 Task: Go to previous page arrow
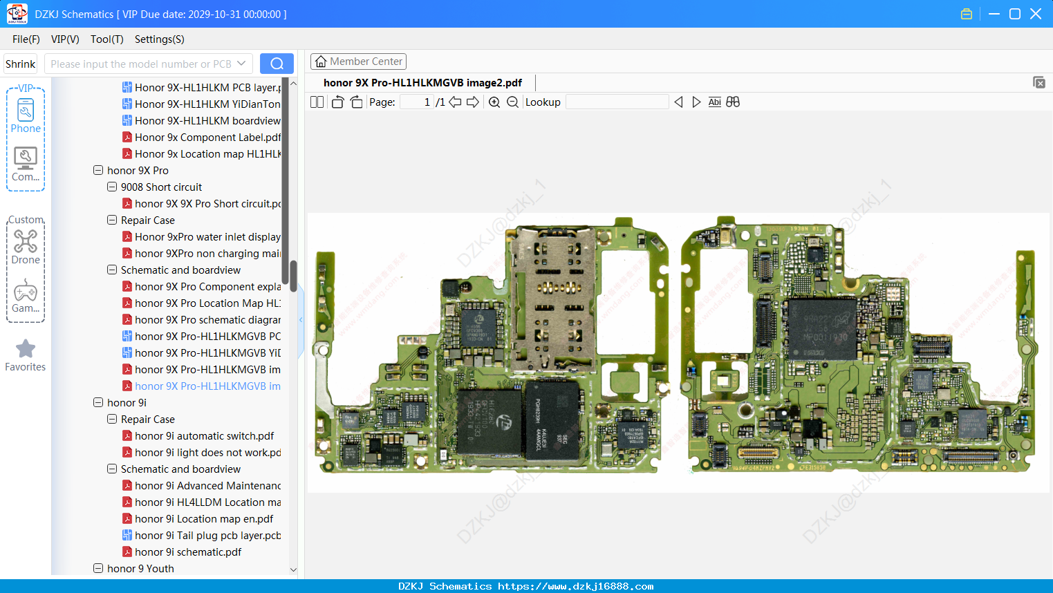455,102
